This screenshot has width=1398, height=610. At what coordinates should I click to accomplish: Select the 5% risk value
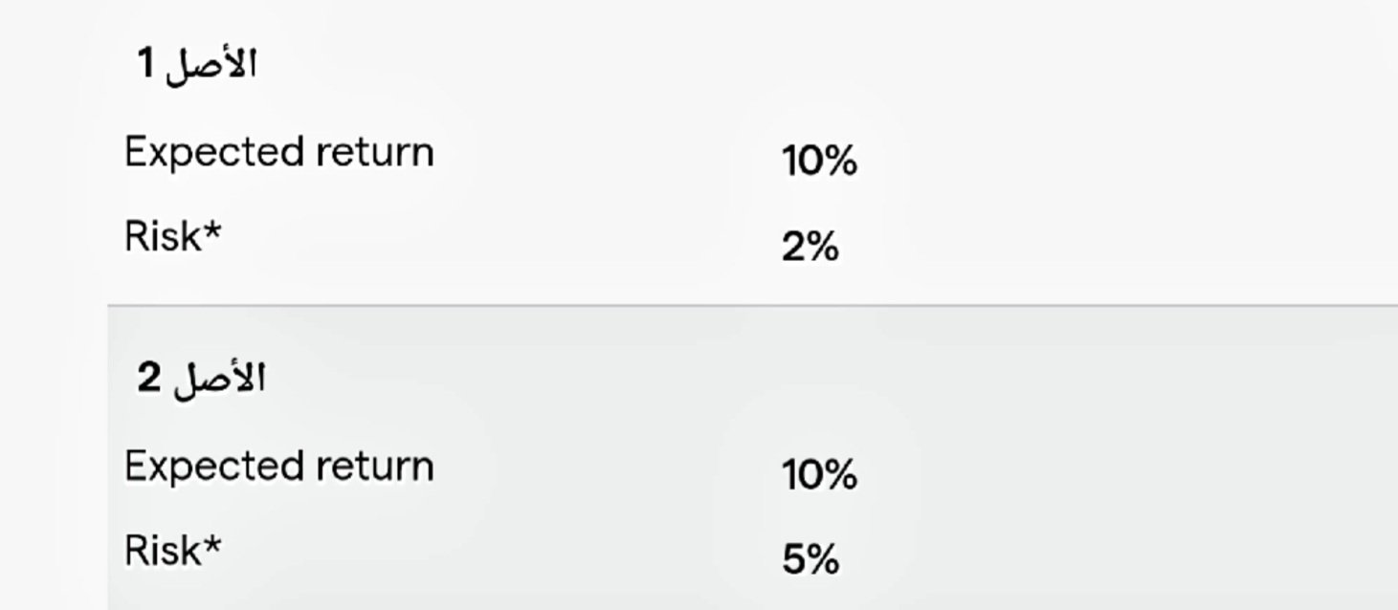tap(810, 560)
